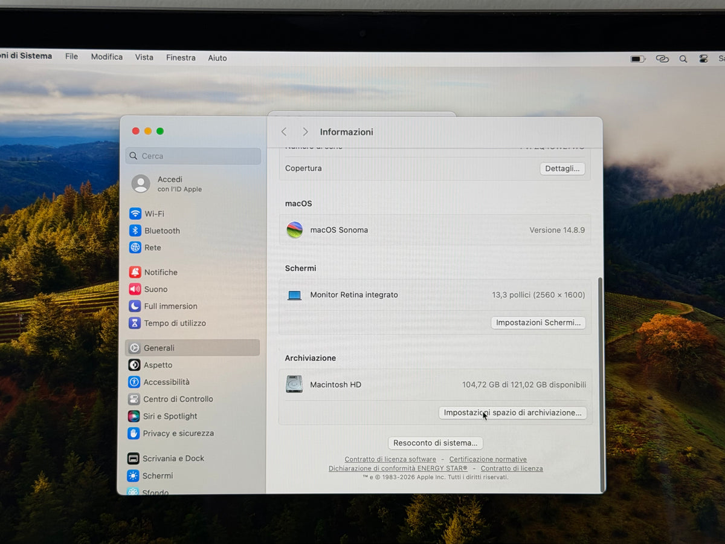
Task: Go back with the left chevron
Action: pos(284,132)
